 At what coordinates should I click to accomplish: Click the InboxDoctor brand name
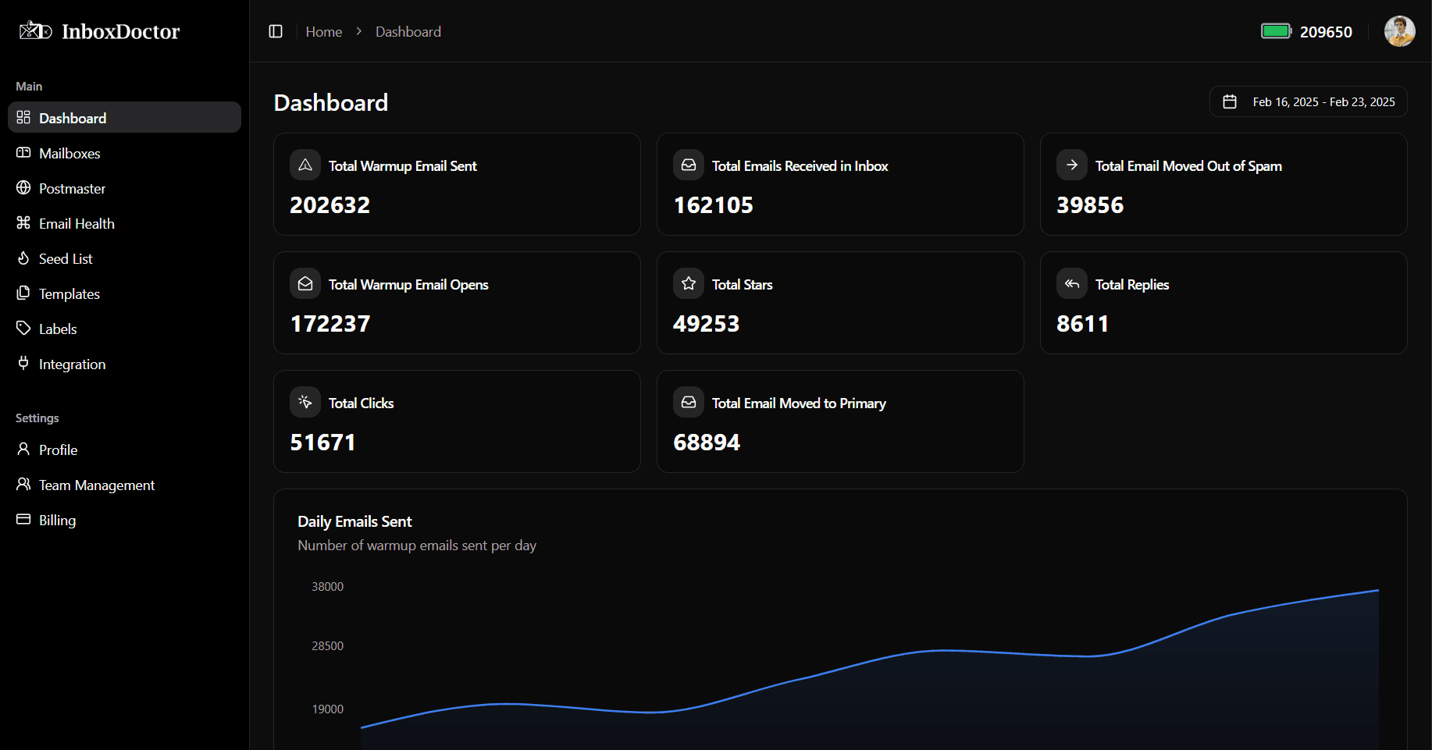121,31
